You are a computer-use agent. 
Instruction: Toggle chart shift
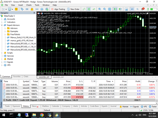pos(120,9)
